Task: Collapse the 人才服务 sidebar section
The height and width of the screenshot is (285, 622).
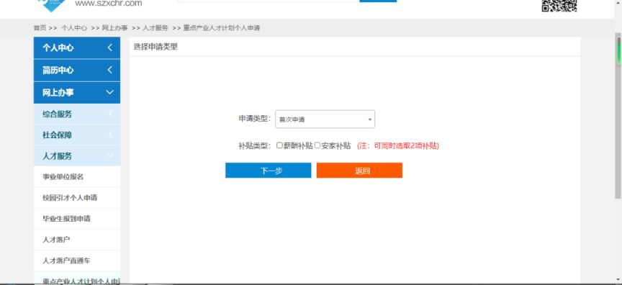Action: click(77, 156)
